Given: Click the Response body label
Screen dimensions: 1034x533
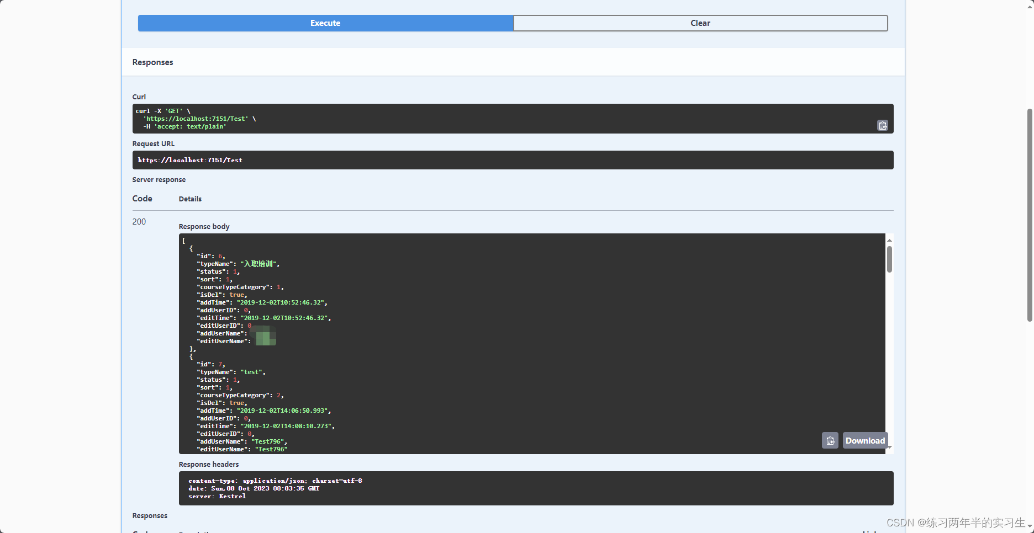Looking at the screenshot, I should point(204,226).
